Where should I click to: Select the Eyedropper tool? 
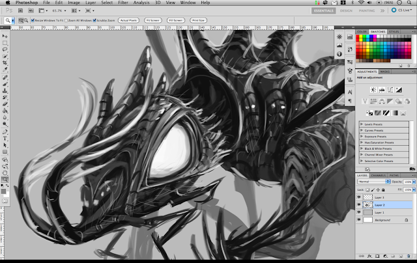(5, 70)
